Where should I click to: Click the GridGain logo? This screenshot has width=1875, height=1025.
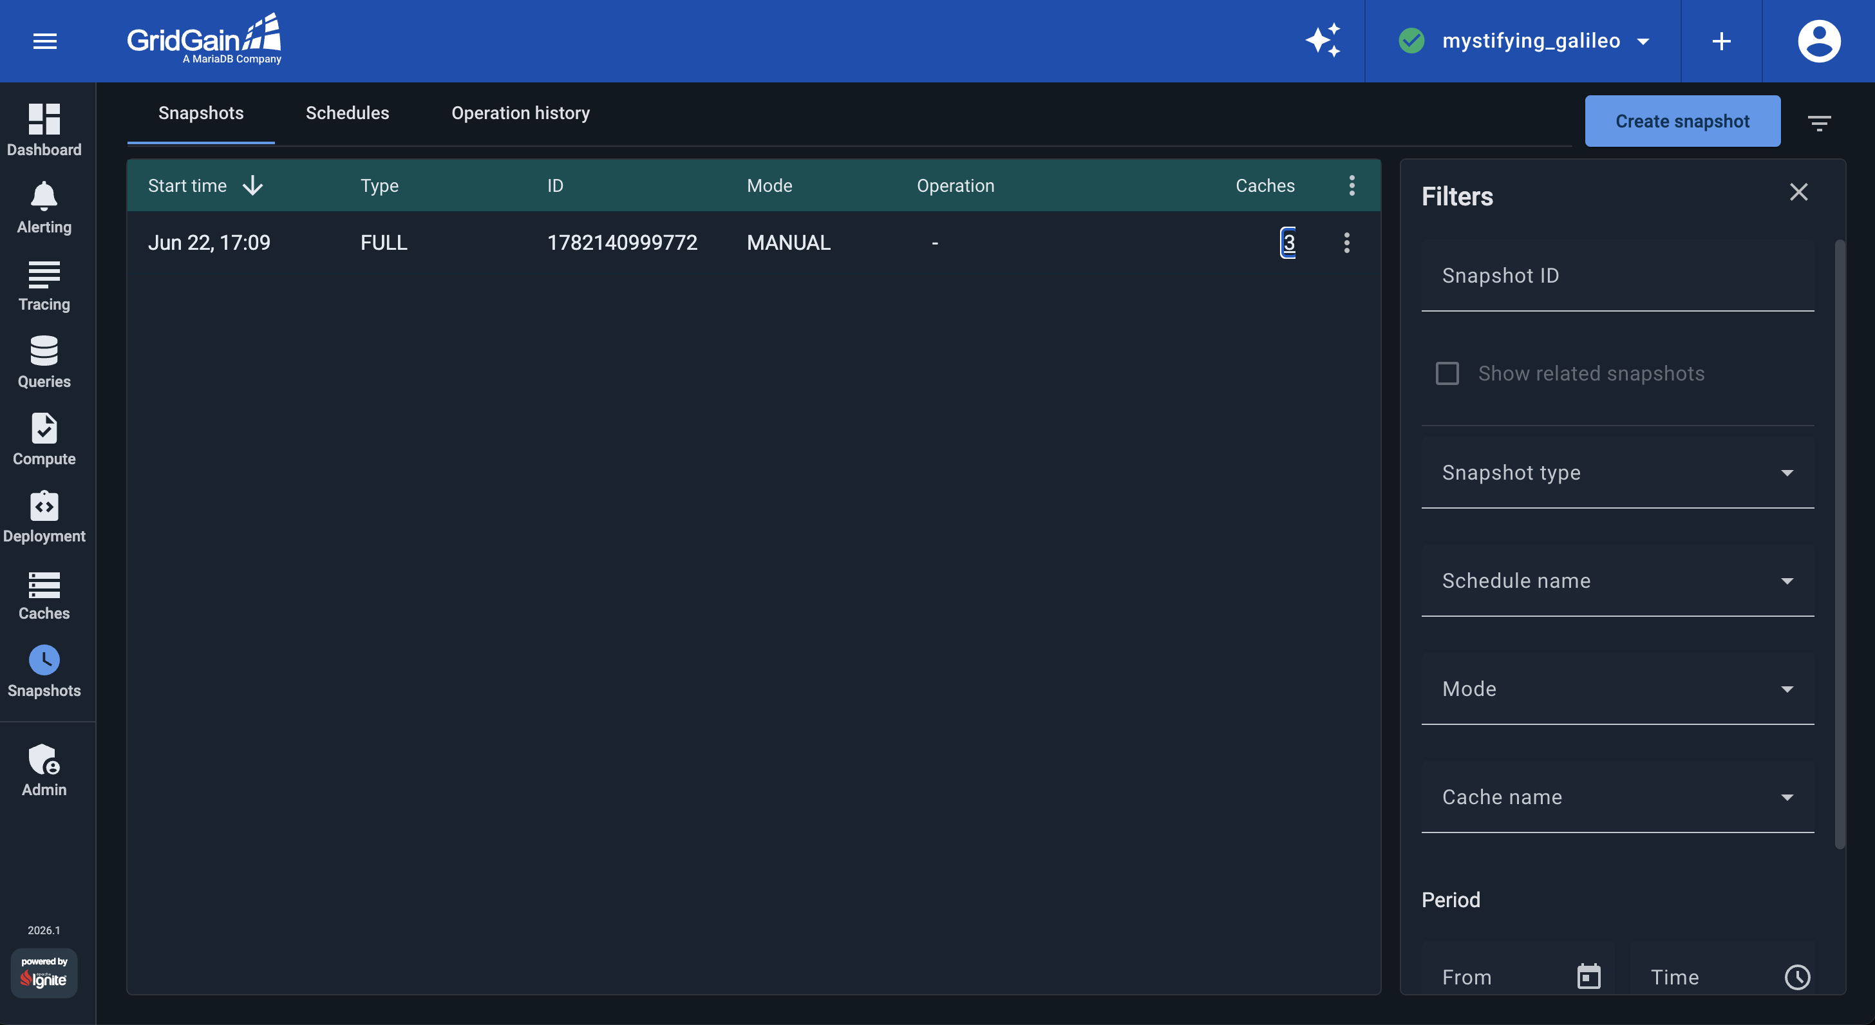(x=205, y=39)
